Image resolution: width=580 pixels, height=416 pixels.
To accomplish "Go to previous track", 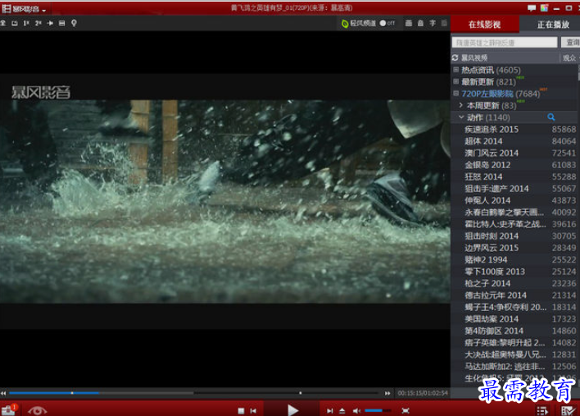I will (253, 410).
